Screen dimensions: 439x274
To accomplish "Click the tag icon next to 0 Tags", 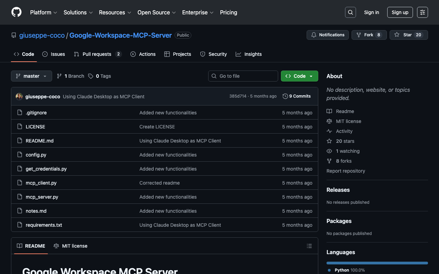I will (91, 76).
